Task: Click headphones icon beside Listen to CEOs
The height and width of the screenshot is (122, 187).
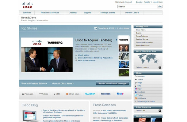Action: 76,58
